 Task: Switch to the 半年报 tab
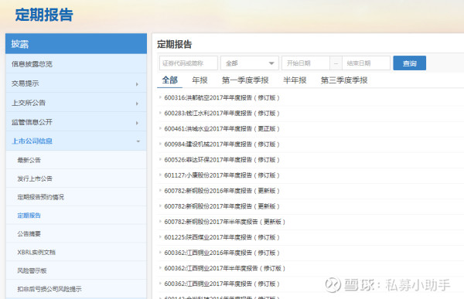(295, 80)
